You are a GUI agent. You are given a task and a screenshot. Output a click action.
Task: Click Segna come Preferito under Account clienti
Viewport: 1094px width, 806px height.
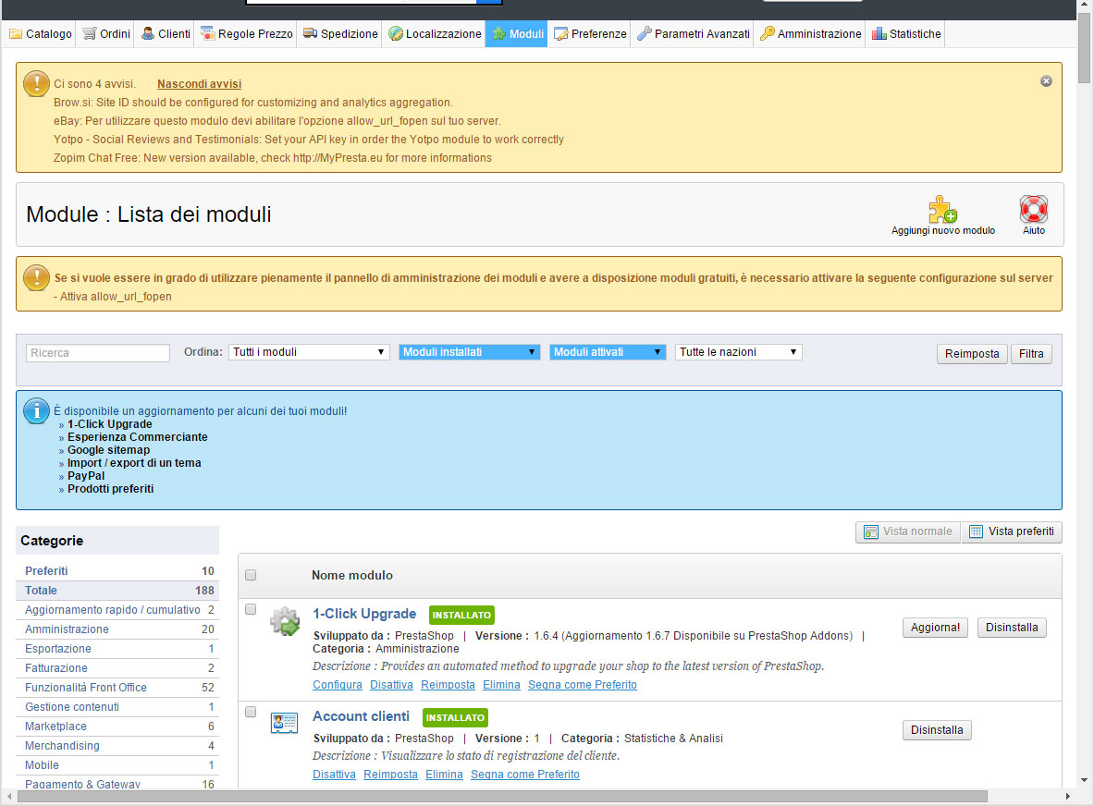tap(525, 775)
